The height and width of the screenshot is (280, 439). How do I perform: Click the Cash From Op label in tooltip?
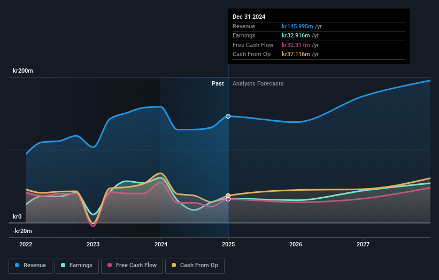coord(251,55)
